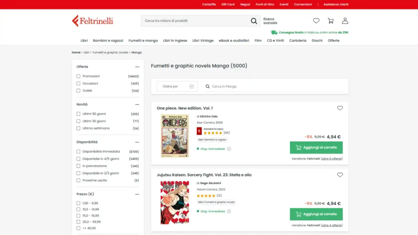Viewport: 418px width, 235px height.
Task: Open the eBook e audiolibri menu
Action: click(234, 40)
